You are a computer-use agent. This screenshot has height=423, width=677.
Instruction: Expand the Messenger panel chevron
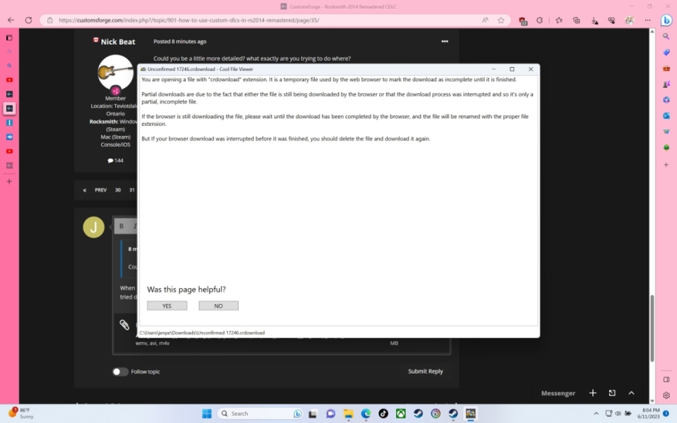631,393
